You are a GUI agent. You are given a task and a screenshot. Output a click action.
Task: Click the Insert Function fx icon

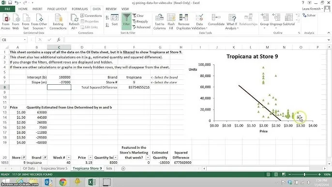point(59,40)
